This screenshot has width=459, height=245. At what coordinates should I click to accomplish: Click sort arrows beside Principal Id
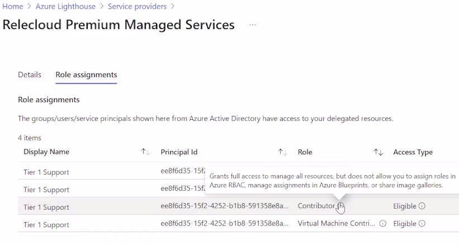(x=282, y=152)
